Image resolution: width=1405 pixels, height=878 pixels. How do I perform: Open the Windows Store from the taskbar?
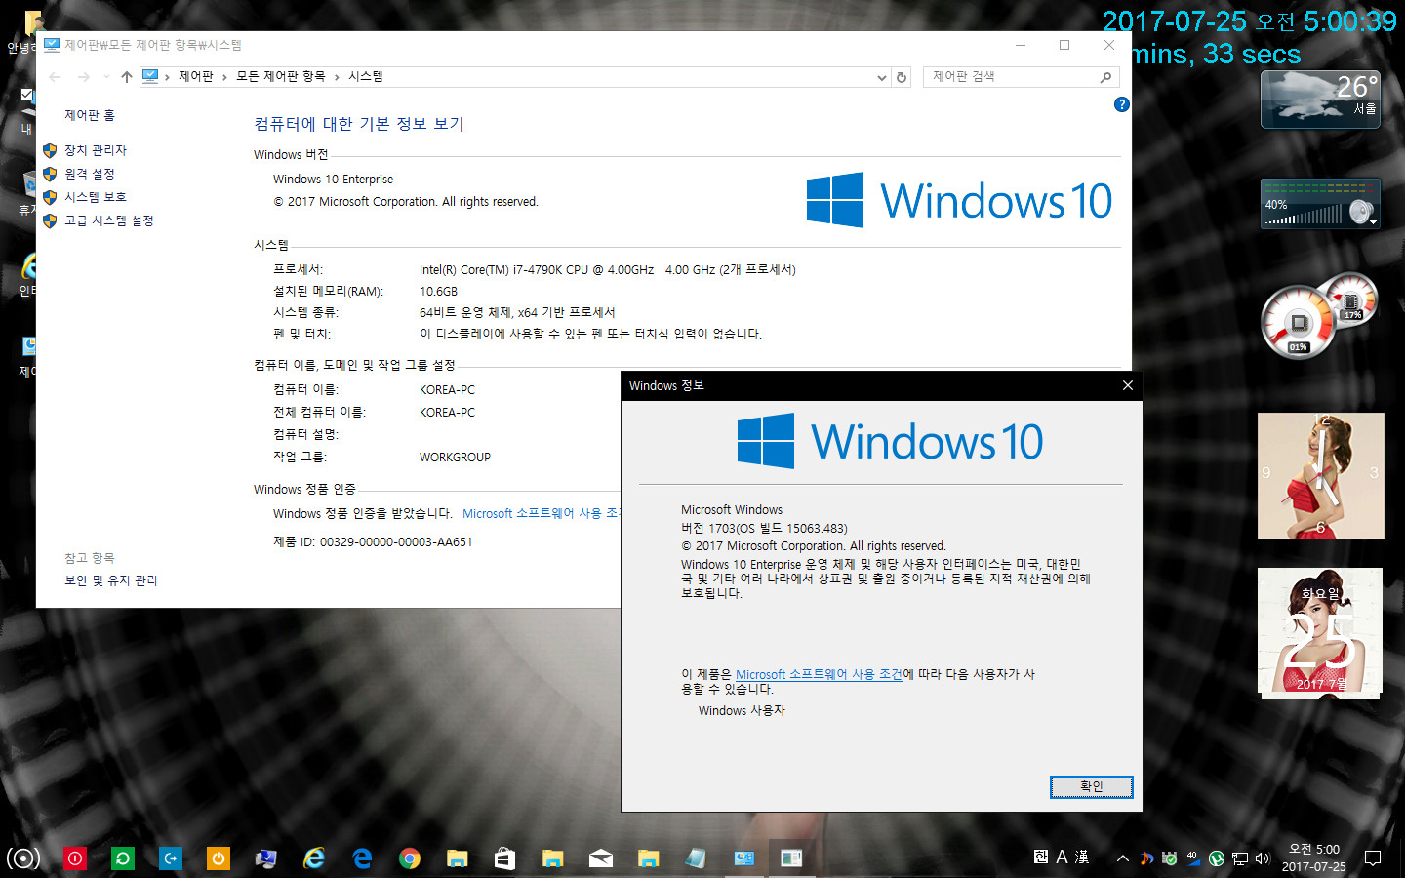504,858
